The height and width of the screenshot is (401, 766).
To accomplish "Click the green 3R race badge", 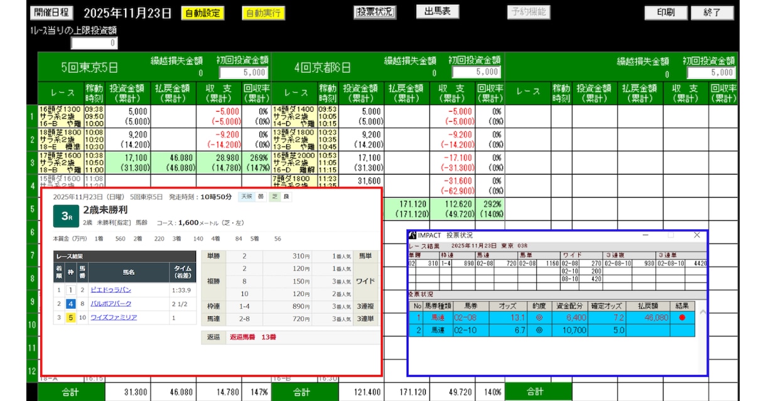I will [66, 217].
